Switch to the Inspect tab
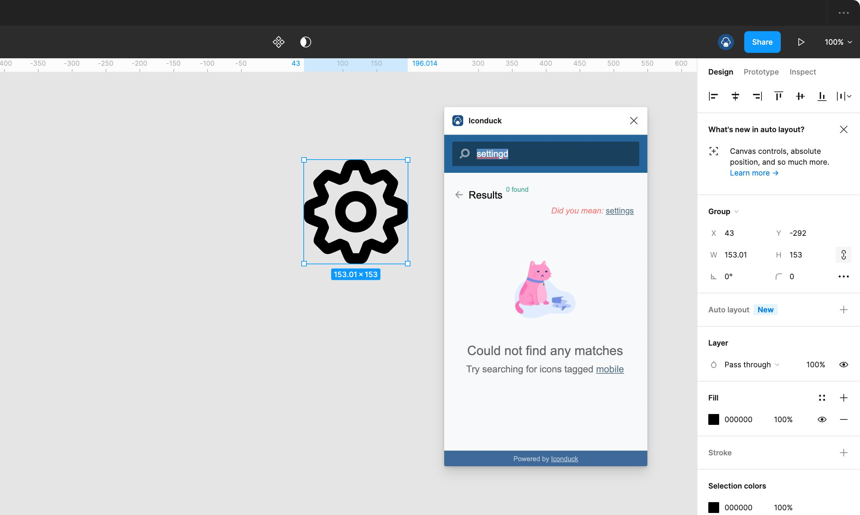The image size is (860, 515). [x=802, y=72]
